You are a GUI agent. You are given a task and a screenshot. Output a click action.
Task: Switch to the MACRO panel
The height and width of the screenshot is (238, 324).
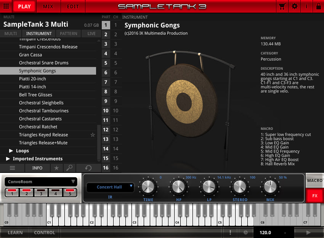[315, 181]
